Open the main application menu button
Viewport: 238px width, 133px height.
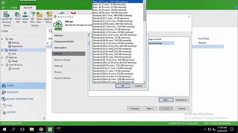[x=4, y=8]
